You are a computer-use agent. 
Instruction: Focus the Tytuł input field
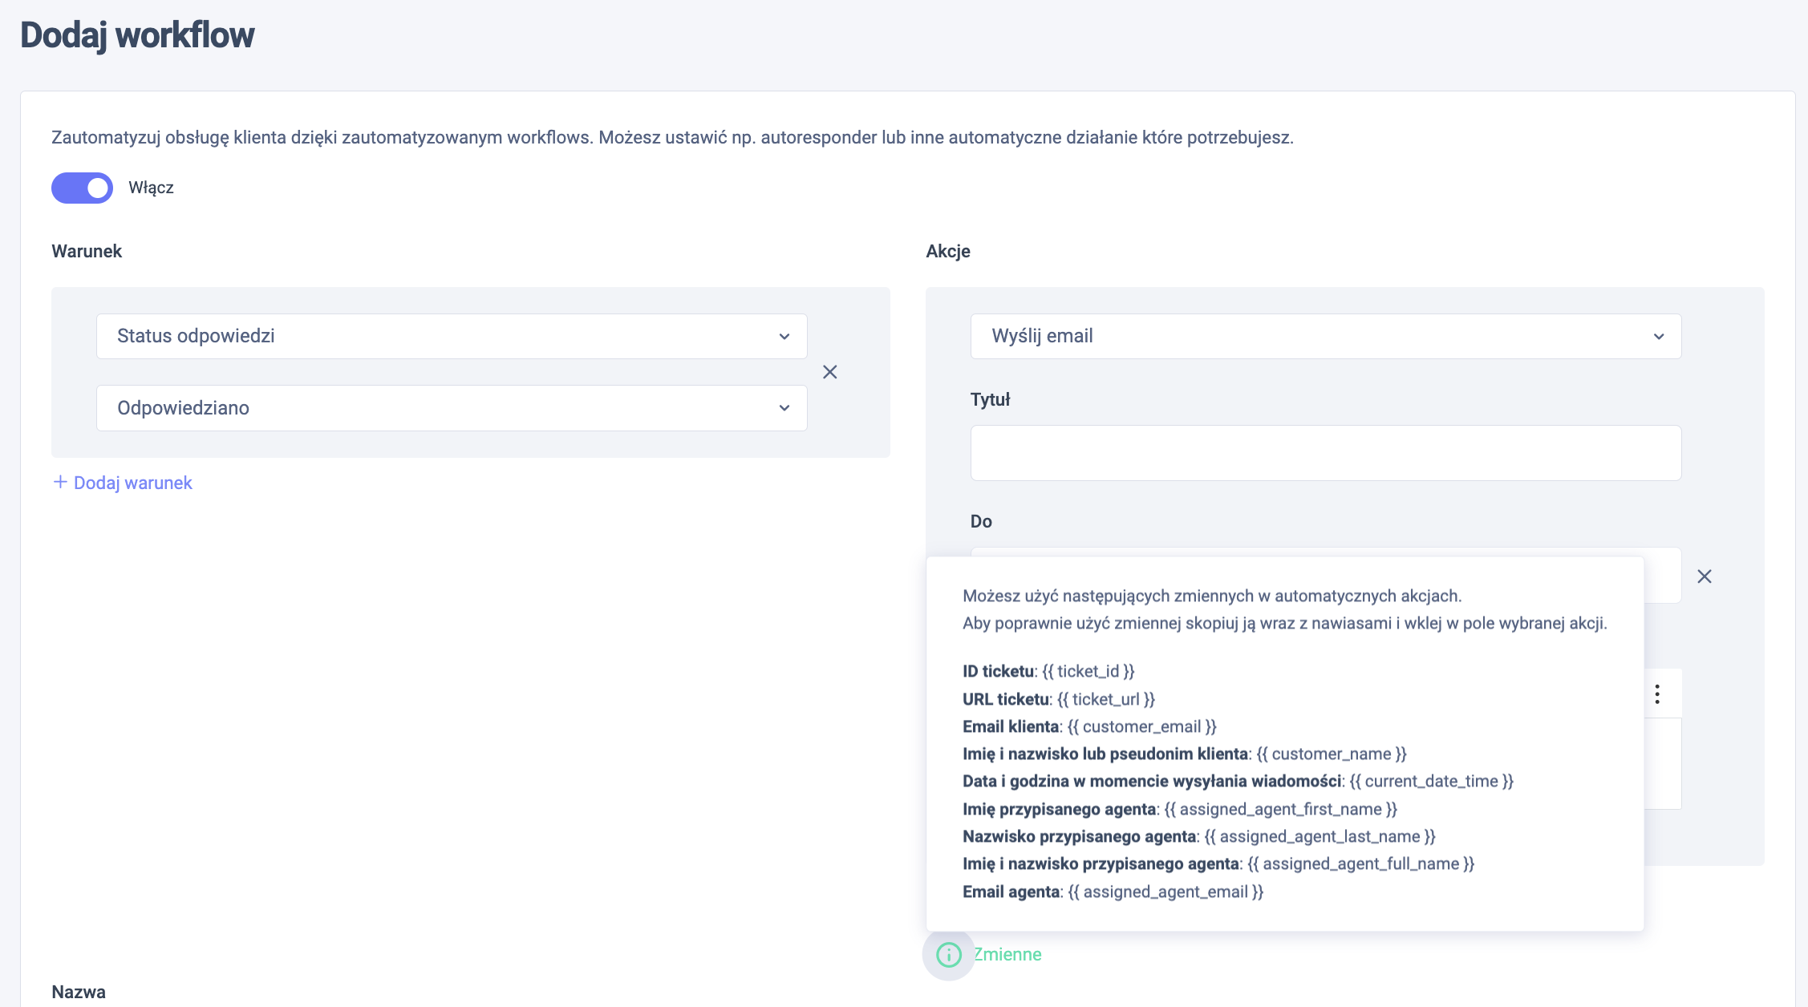point(1325,453)
